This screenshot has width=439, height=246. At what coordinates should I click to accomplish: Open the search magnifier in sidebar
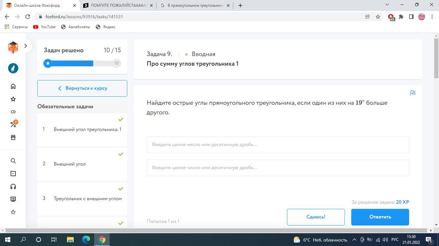click(x=13, y=161)
